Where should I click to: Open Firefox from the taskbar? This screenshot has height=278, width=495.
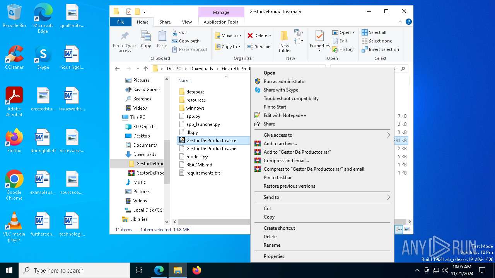pos(197,270)
